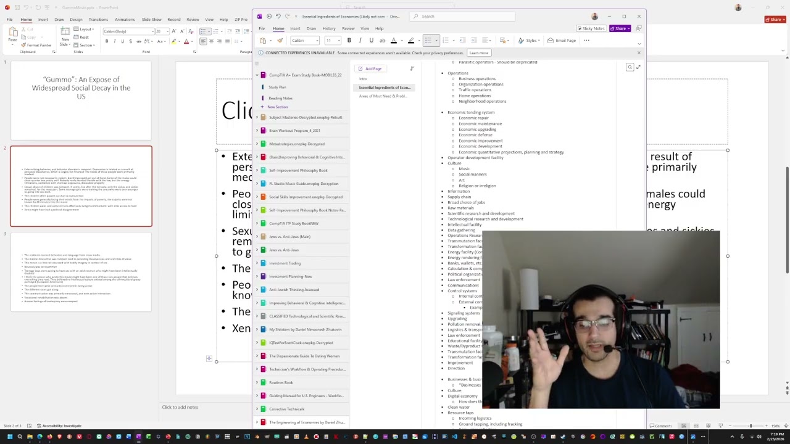Click Sticky Notes button
The image size is (790, 444).
tap(591, 28)
